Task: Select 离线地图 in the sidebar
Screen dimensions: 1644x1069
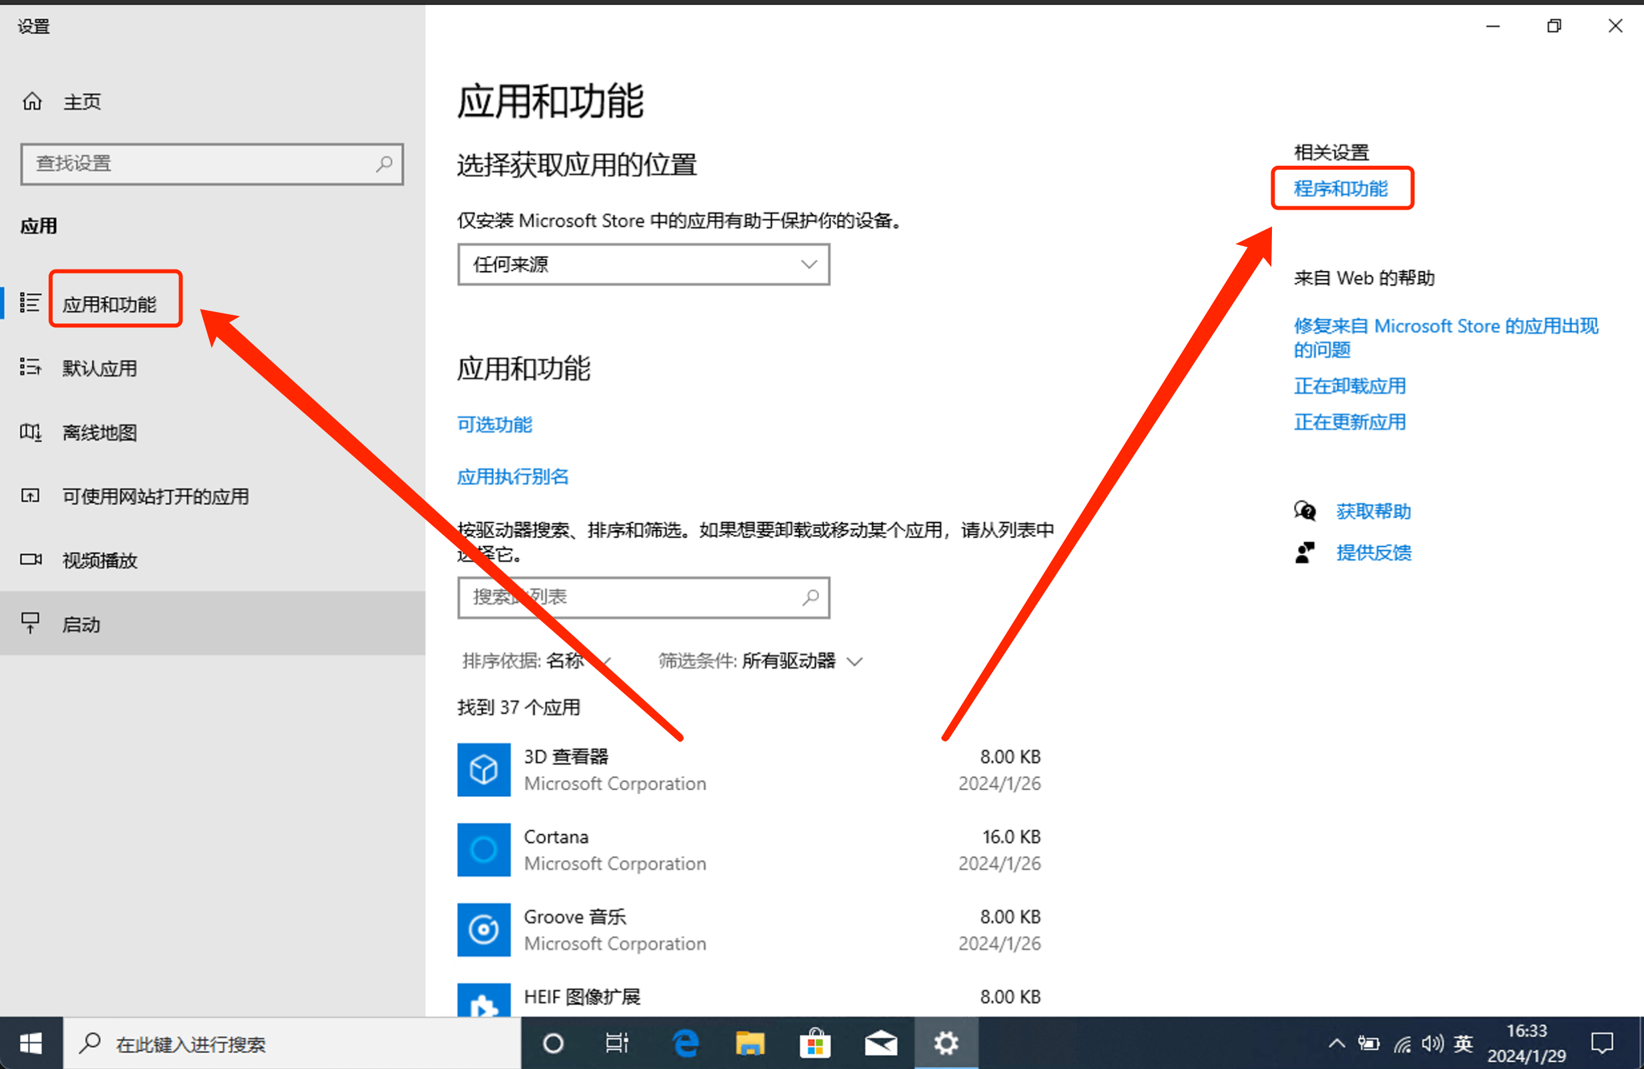Action: [99, 432]
